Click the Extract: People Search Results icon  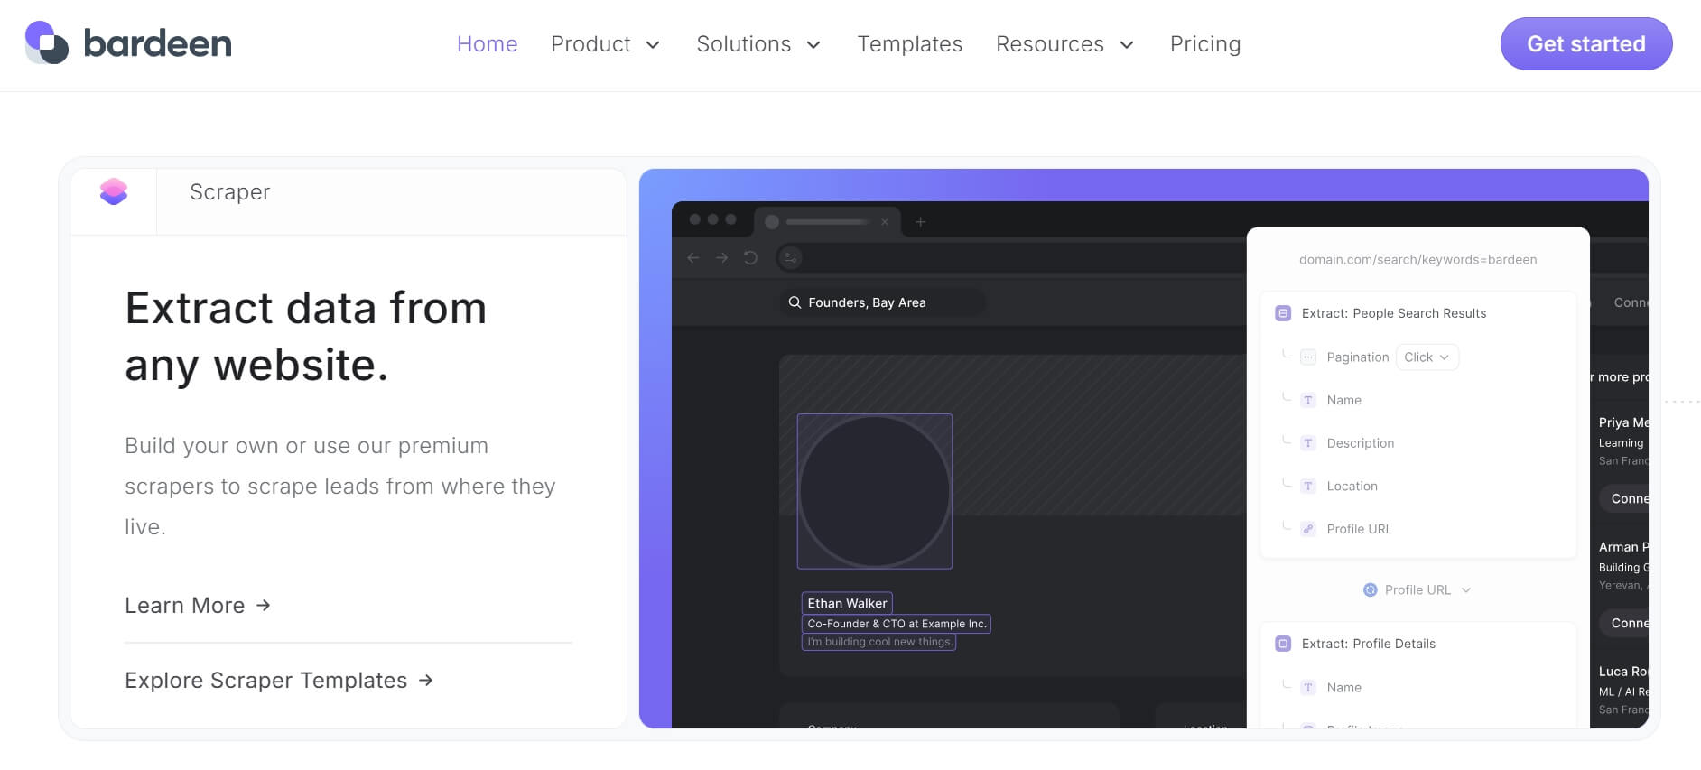[1282, 313]
